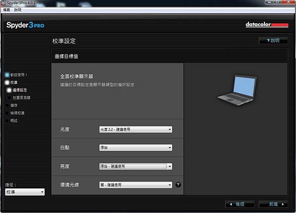This screenshot has width=296, height=213.
Task: Click the 全面校準顯示器 heading text
Action: coord(76,76)
